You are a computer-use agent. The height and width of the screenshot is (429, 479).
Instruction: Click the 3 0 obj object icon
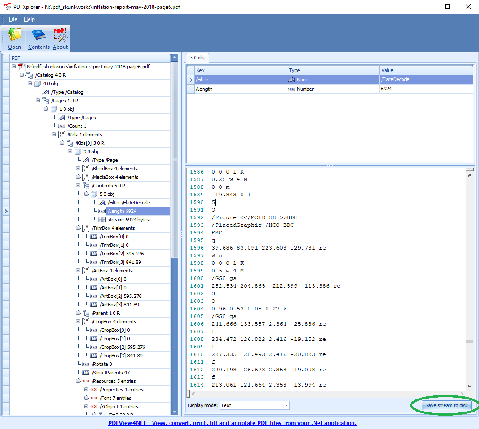point(78,152)
